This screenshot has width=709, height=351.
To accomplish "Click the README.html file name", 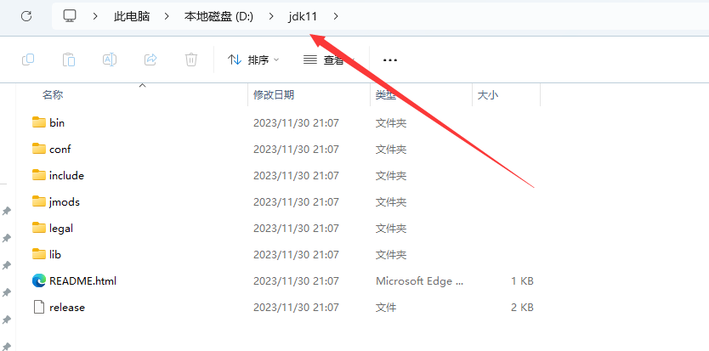I will 82,281.
